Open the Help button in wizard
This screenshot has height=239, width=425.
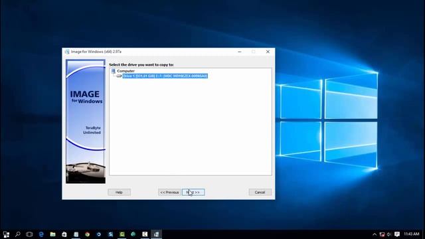[120, 192]
